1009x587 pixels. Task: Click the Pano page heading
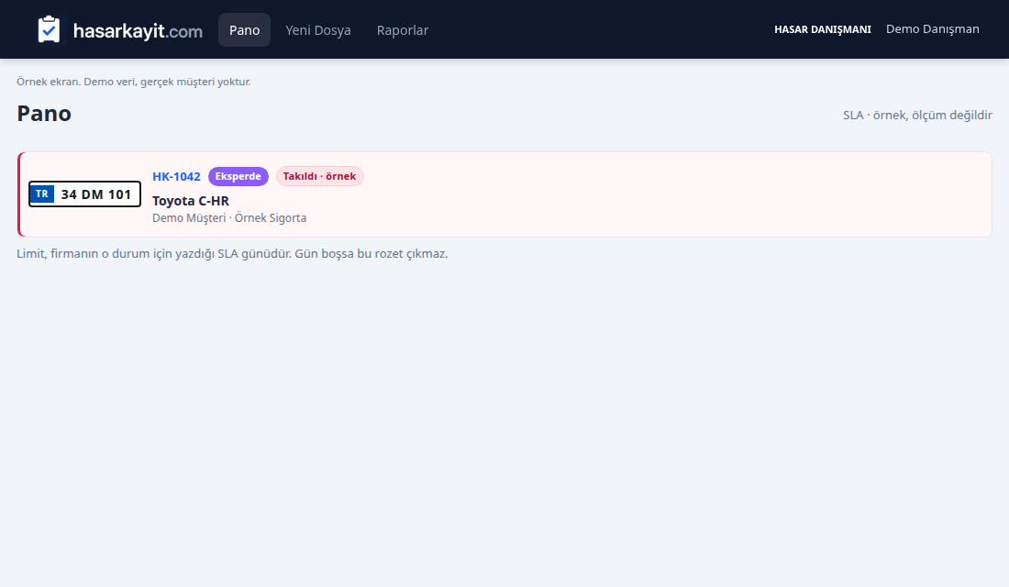click(x=44, y=114)
